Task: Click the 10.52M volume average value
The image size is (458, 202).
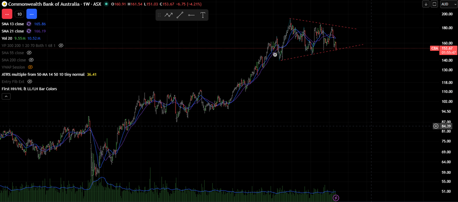Action: [x=33, y=38]
